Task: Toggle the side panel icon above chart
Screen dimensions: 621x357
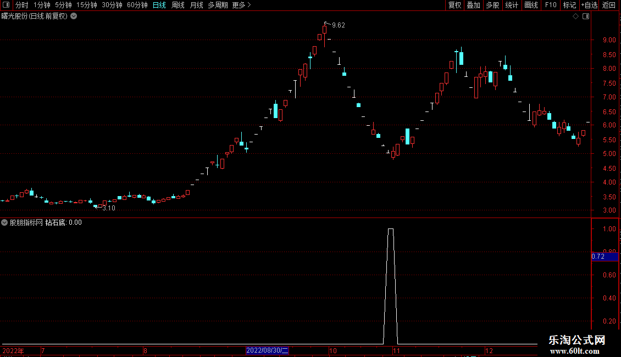Action: pyautogui.click(x=586, y=16)
